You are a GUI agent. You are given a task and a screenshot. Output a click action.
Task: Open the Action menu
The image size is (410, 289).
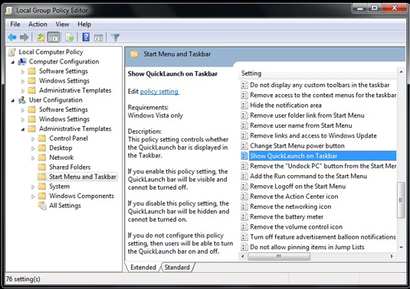pyautogui.click(x=38, y=24)
